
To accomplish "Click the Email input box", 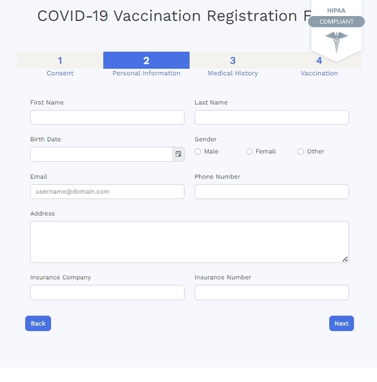I will [x=107, y=192].
